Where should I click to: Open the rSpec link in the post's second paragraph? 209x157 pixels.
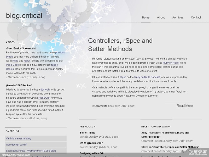123,77
